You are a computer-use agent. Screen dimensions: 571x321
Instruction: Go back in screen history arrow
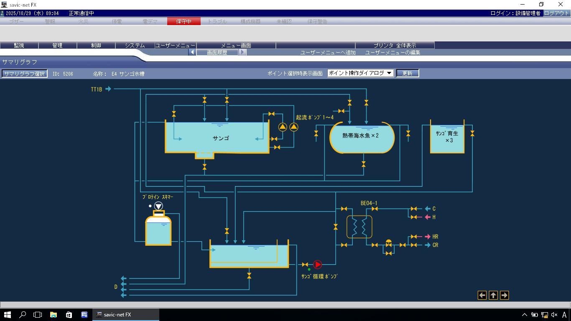click(x=192, y=53)
